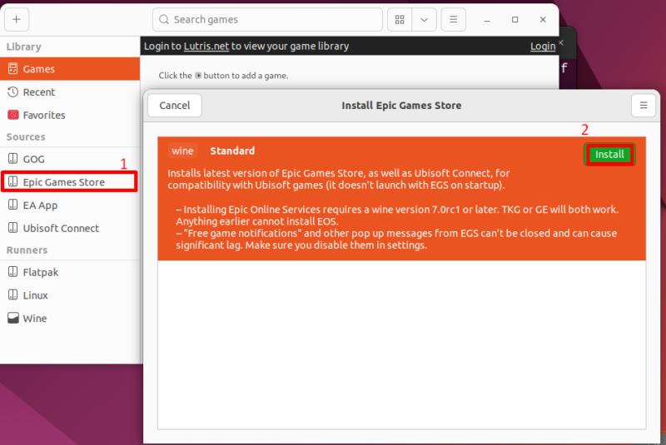Select the Flatpak runner
666x445 pixels.
(70, 272)
